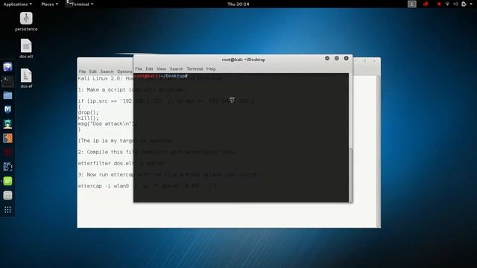Image resolution: width=477 pixels, height=268 pixels.
Task: Open the terminal window's Help menu
Action: pos(211,69)
